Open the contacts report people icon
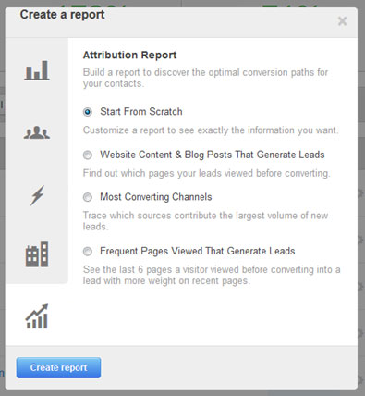 [37, 132]
